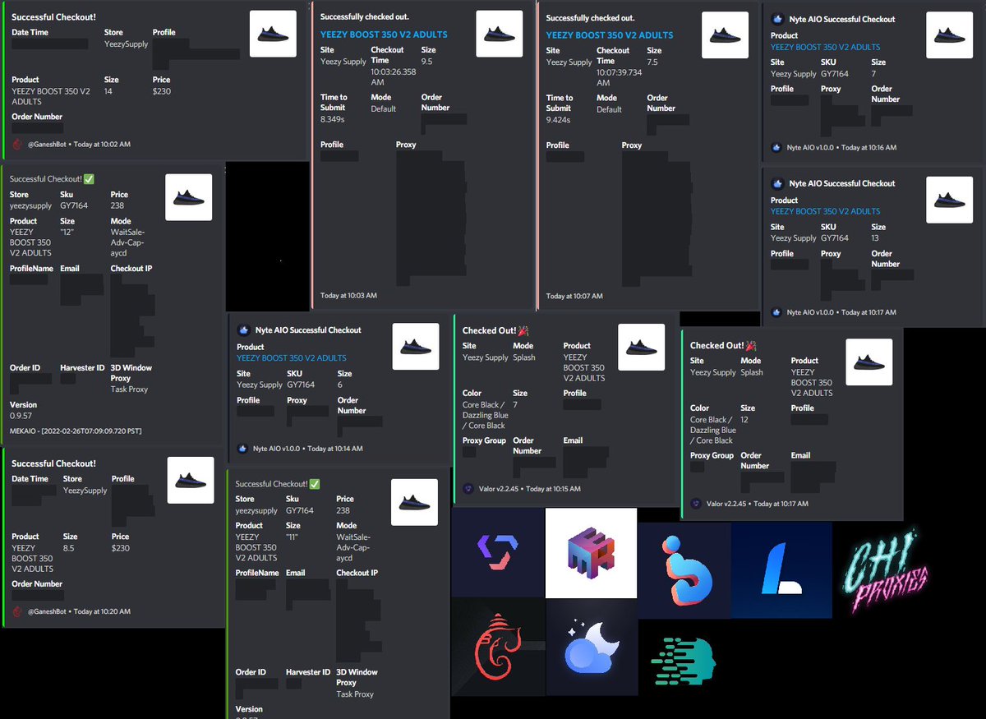
Task: Click Core Black / Dazzling Blue color, Valor size 7
Action: tap(485, 415)
